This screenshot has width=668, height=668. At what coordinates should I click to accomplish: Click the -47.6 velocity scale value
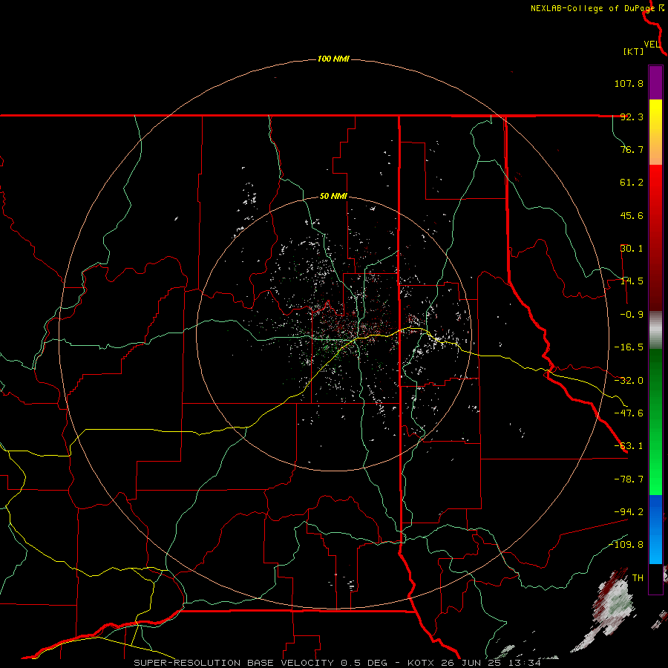(x=629, y=413)
